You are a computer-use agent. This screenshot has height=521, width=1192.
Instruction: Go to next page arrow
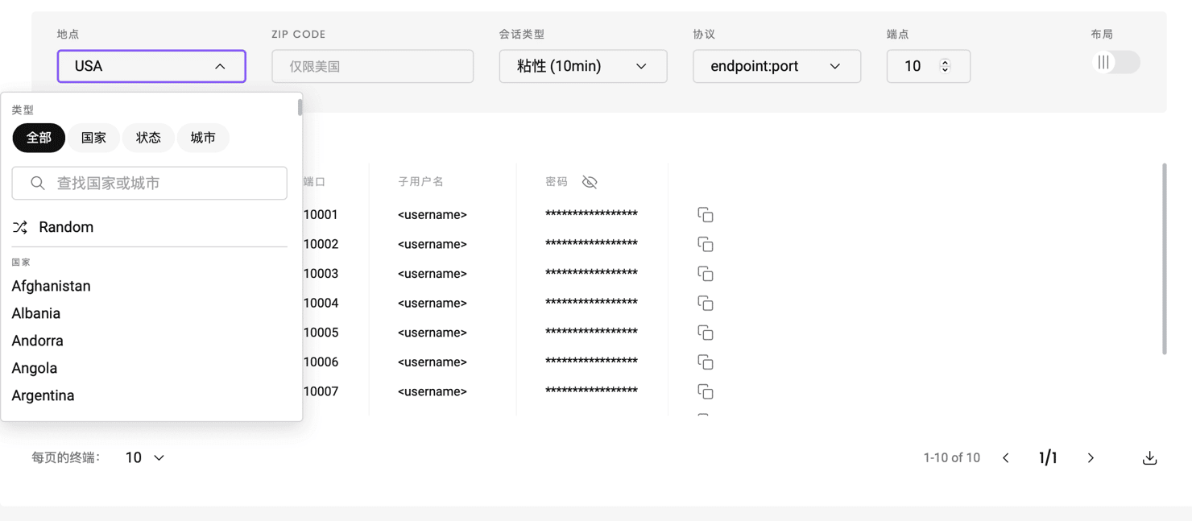[x=1091, y=458]
